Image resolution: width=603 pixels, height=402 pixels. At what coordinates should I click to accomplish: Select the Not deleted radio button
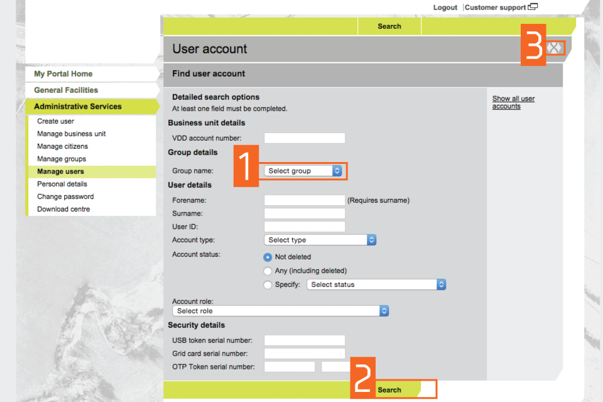coord(268,257)
